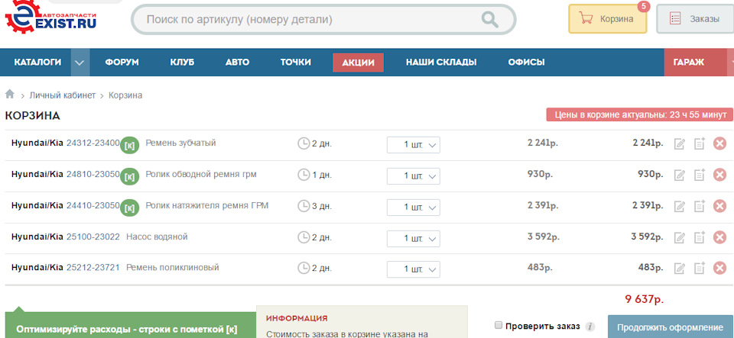Add note to Насос водяной row

[x=700, y=237]
